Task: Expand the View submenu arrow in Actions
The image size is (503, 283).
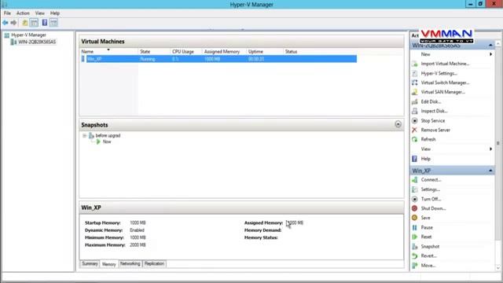Action: [x=490, y=149]
